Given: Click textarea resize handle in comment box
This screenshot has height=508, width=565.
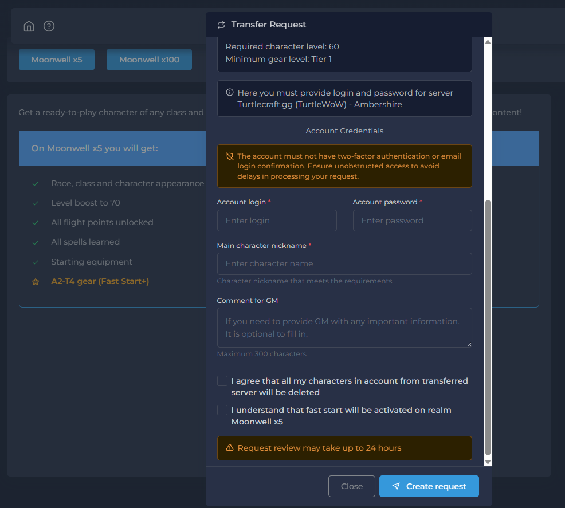Looking at the screenshot, I should pyautogui.click(x=469, y=345).
